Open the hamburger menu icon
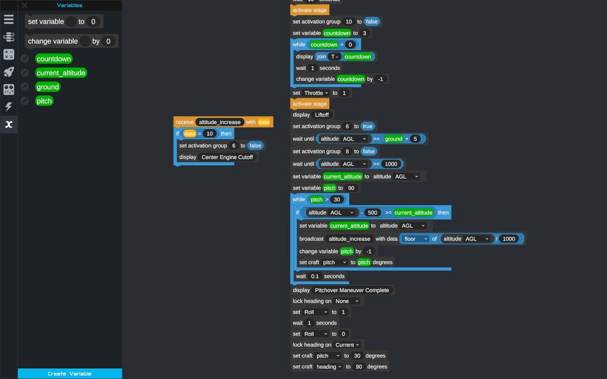The width and height of the screenshot is (607, 379). 8,19
